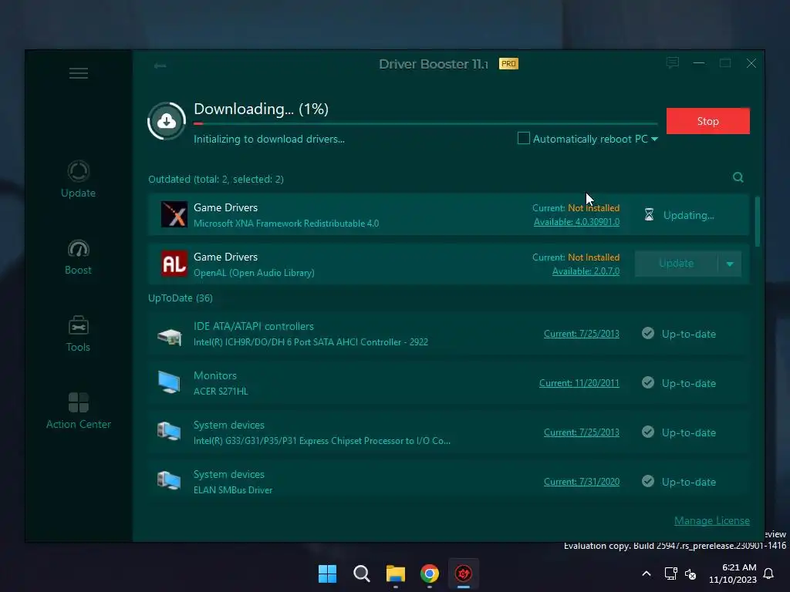Expand the OpenAL Update options arrow
This screenshot has width=790, height=592.
click(x=730, y=264)
